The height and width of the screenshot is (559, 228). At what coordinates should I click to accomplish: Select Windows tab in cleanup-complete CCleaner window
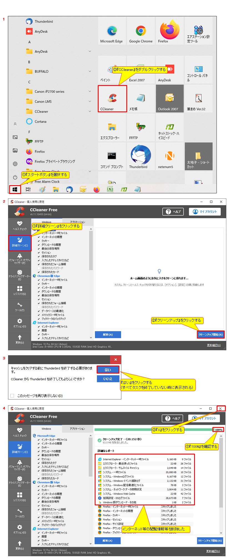[x=46, y=429]
